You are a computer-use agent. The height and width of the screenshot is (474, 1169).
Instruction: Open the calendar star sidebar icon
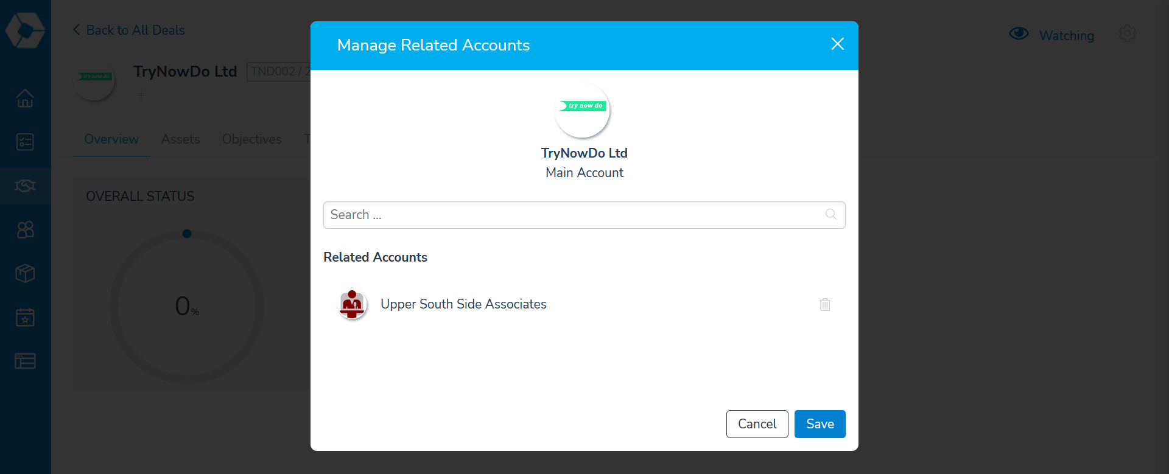tap(25, 317)
